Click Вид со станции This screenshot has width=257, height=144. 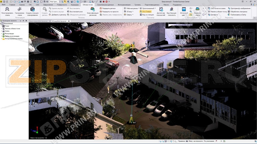point(147,15)
